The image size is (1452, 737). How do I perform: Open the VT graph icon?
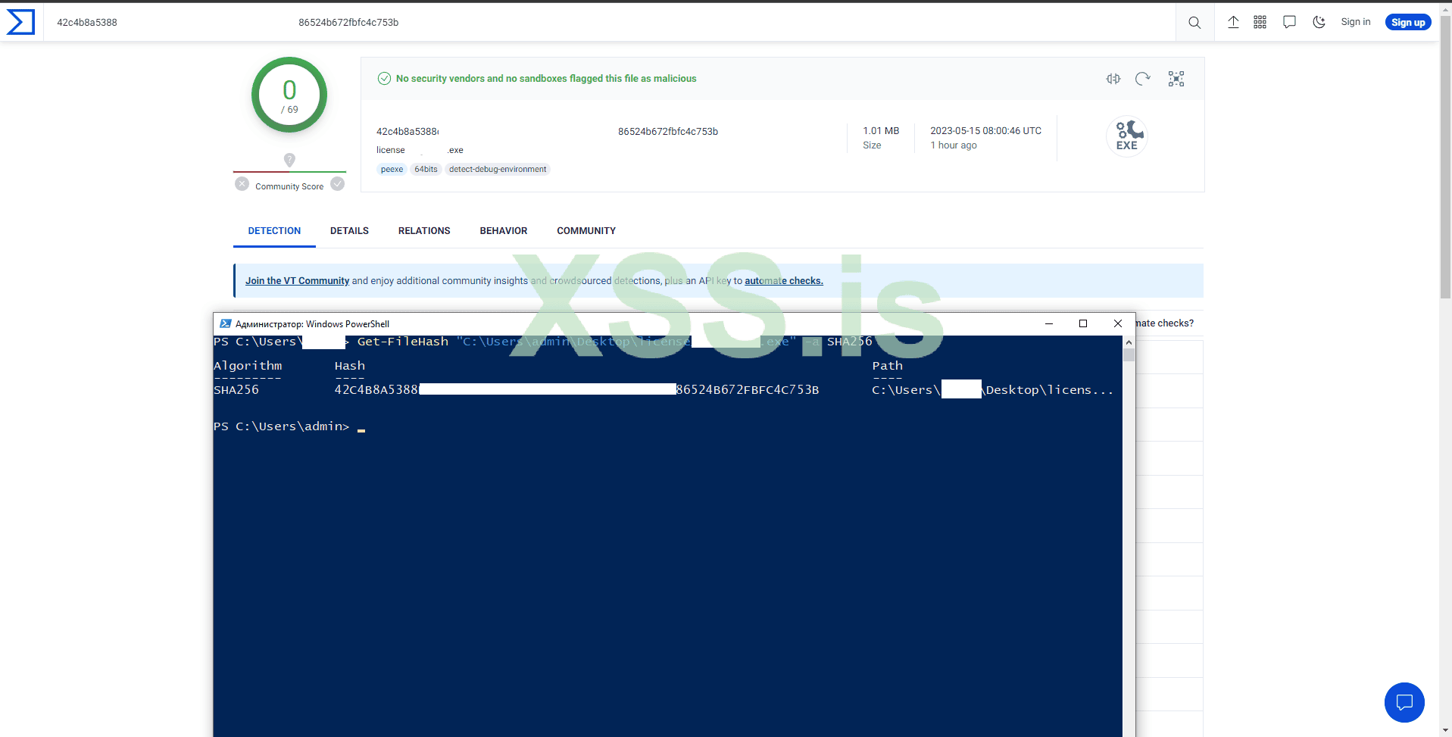(x=1176, y=79)
